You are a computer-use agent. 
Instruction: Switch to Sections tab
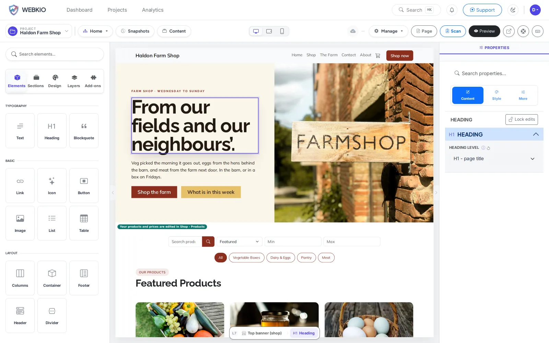(x=36, y=81)
